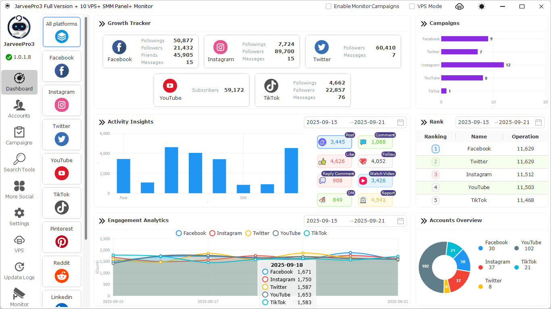This screenshot has width=551, height=309.
Task: Toggle the VPS Mode checkbox
Action: (412, 6)
